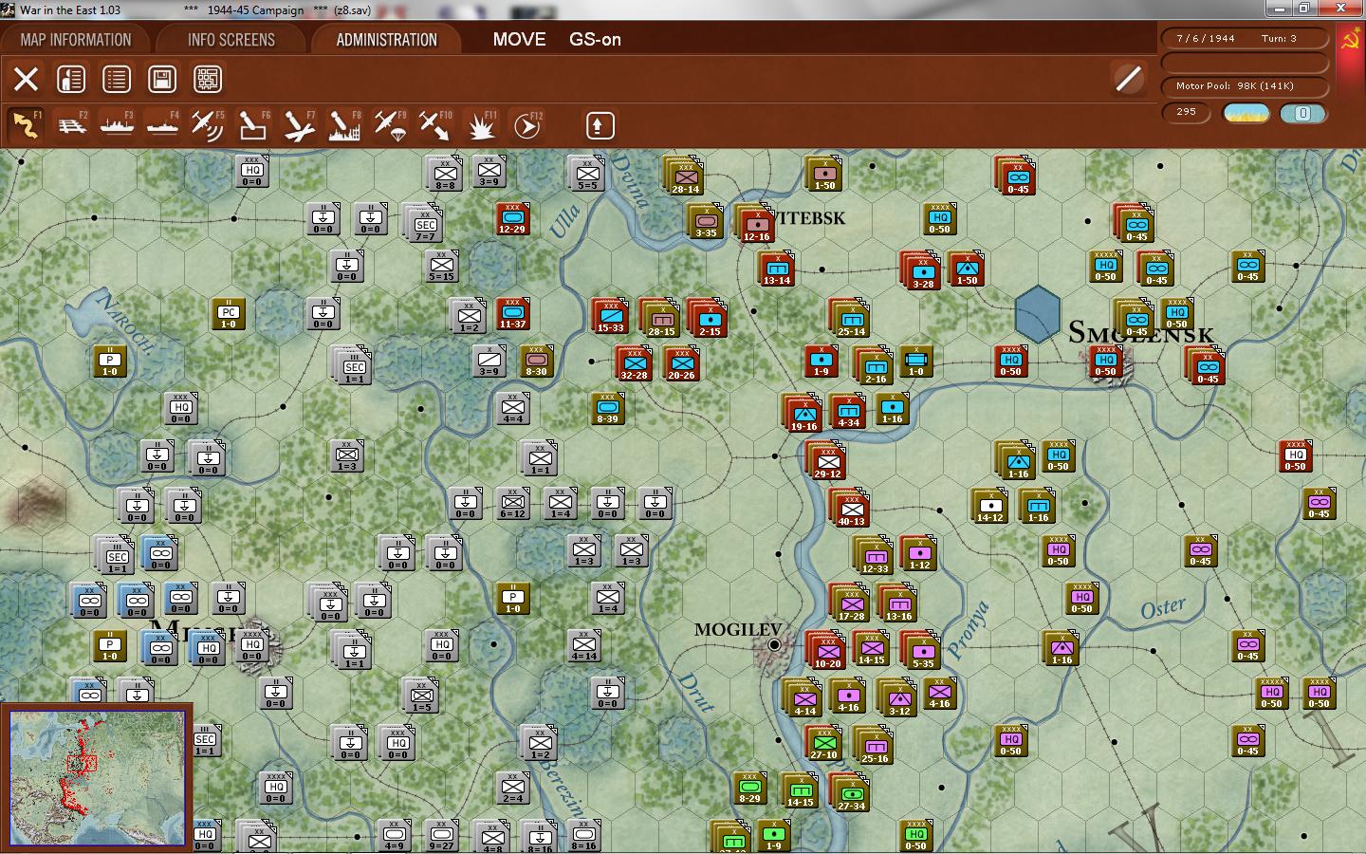The width and height of the screenshot is (1366, 854).
Task: Select the olive 8-39 unit counter
Action: click(607, 408)
